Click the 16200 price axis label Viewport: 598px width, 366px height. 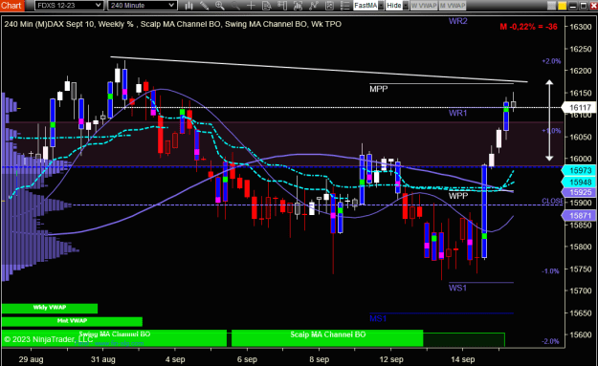coord(581,71)
